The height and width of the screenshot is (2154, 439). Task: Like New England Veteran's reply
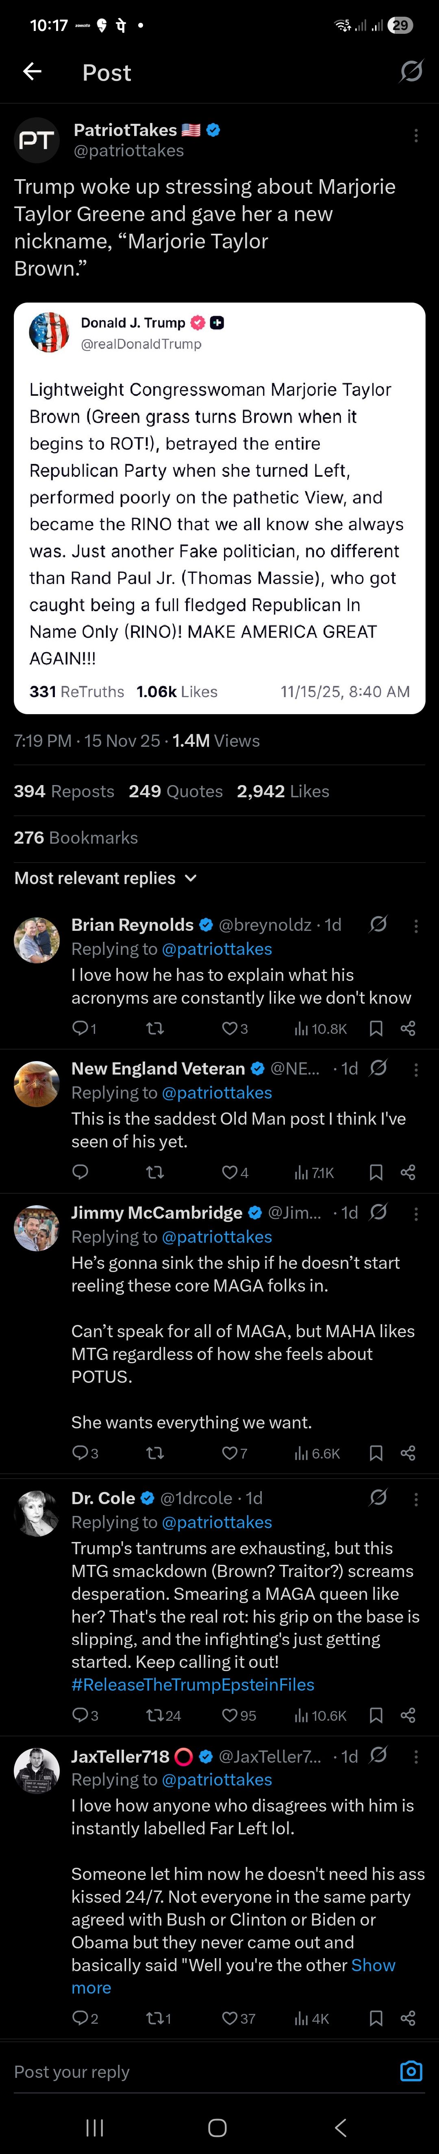230,1172
